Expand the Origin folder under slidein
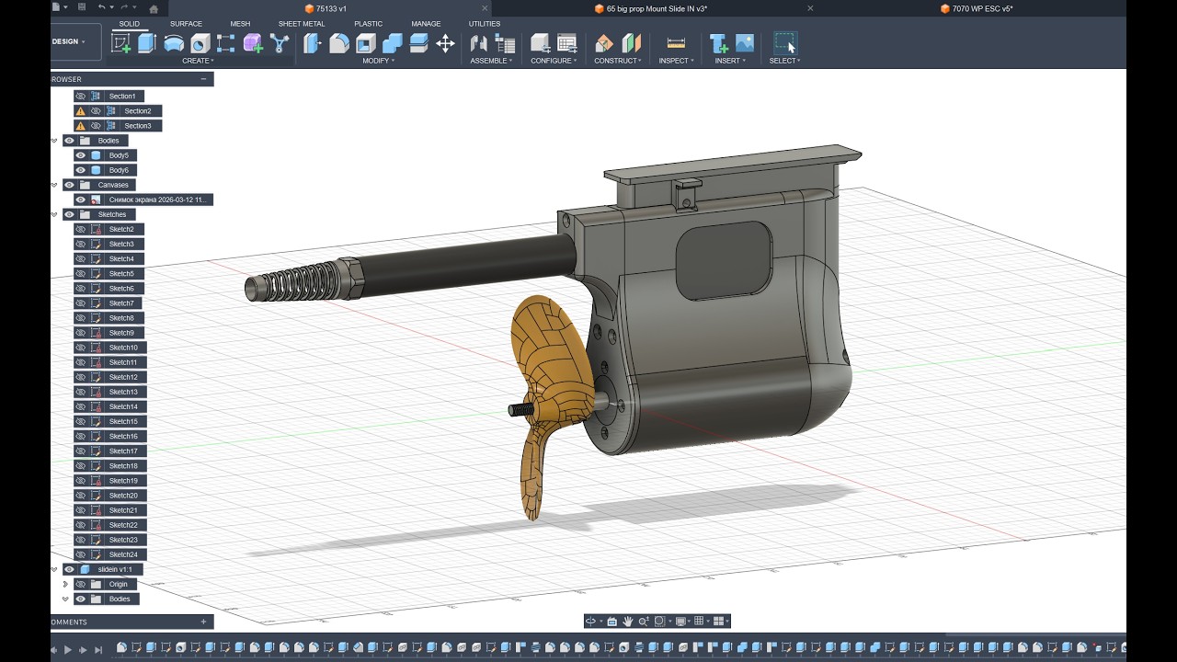This screenshot has width=1177, height=662. pos(65,584)
